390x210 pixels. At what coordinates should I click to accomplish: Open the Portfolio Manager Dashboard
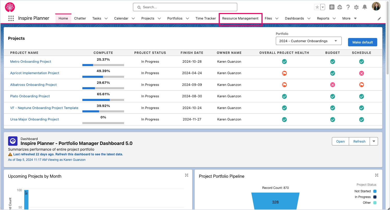click(340, 142)
